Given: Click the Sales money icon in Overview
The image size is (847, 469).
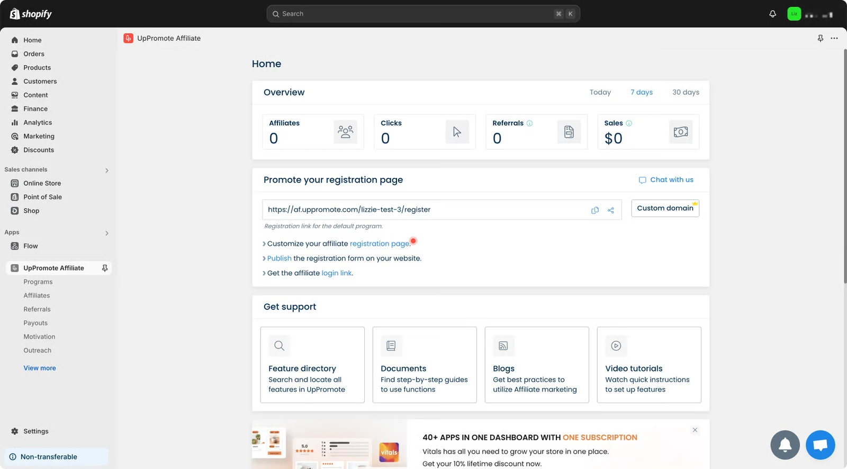Looking at the screenshot, I should click(x=681, y=132).
